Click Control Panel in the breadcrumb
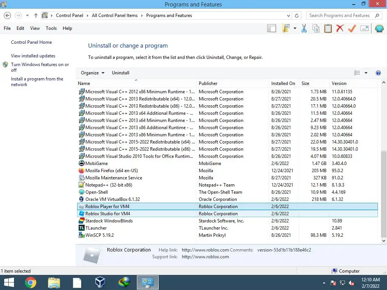This screenshot has width=387, height=290. pos(70,15)
